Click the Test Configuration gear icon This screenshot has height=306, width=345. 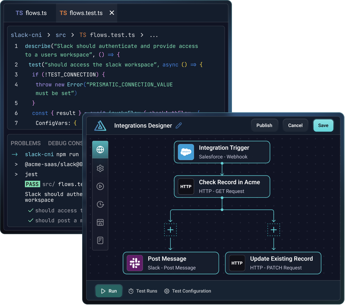[x=167, y=291]
